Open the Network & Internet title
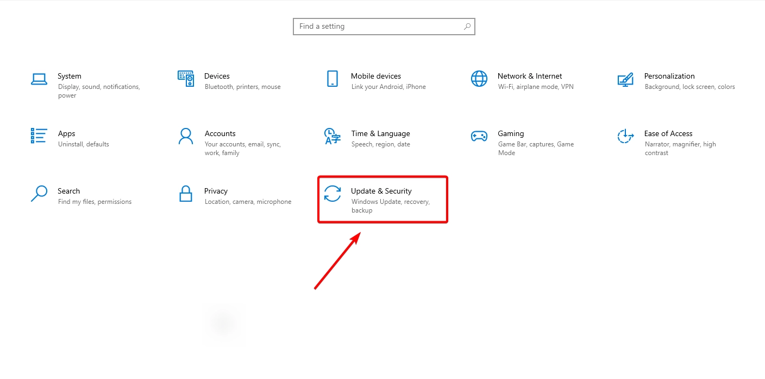765x379 pixels. point(530,76)
